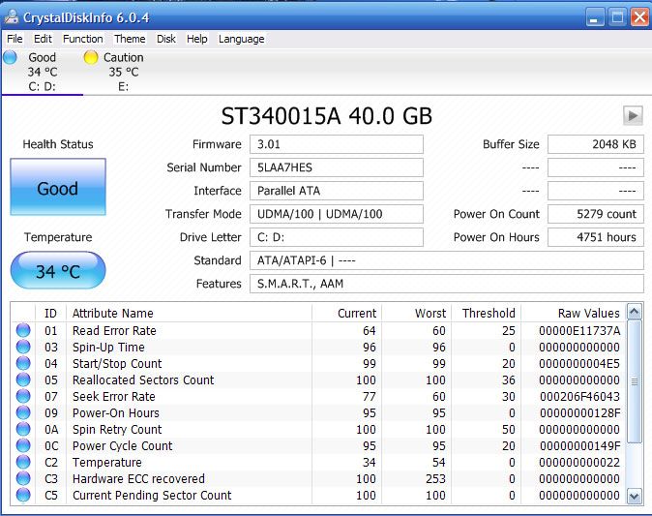Click the Standard field ATA/ATAPI-6

tap(447, 260)
